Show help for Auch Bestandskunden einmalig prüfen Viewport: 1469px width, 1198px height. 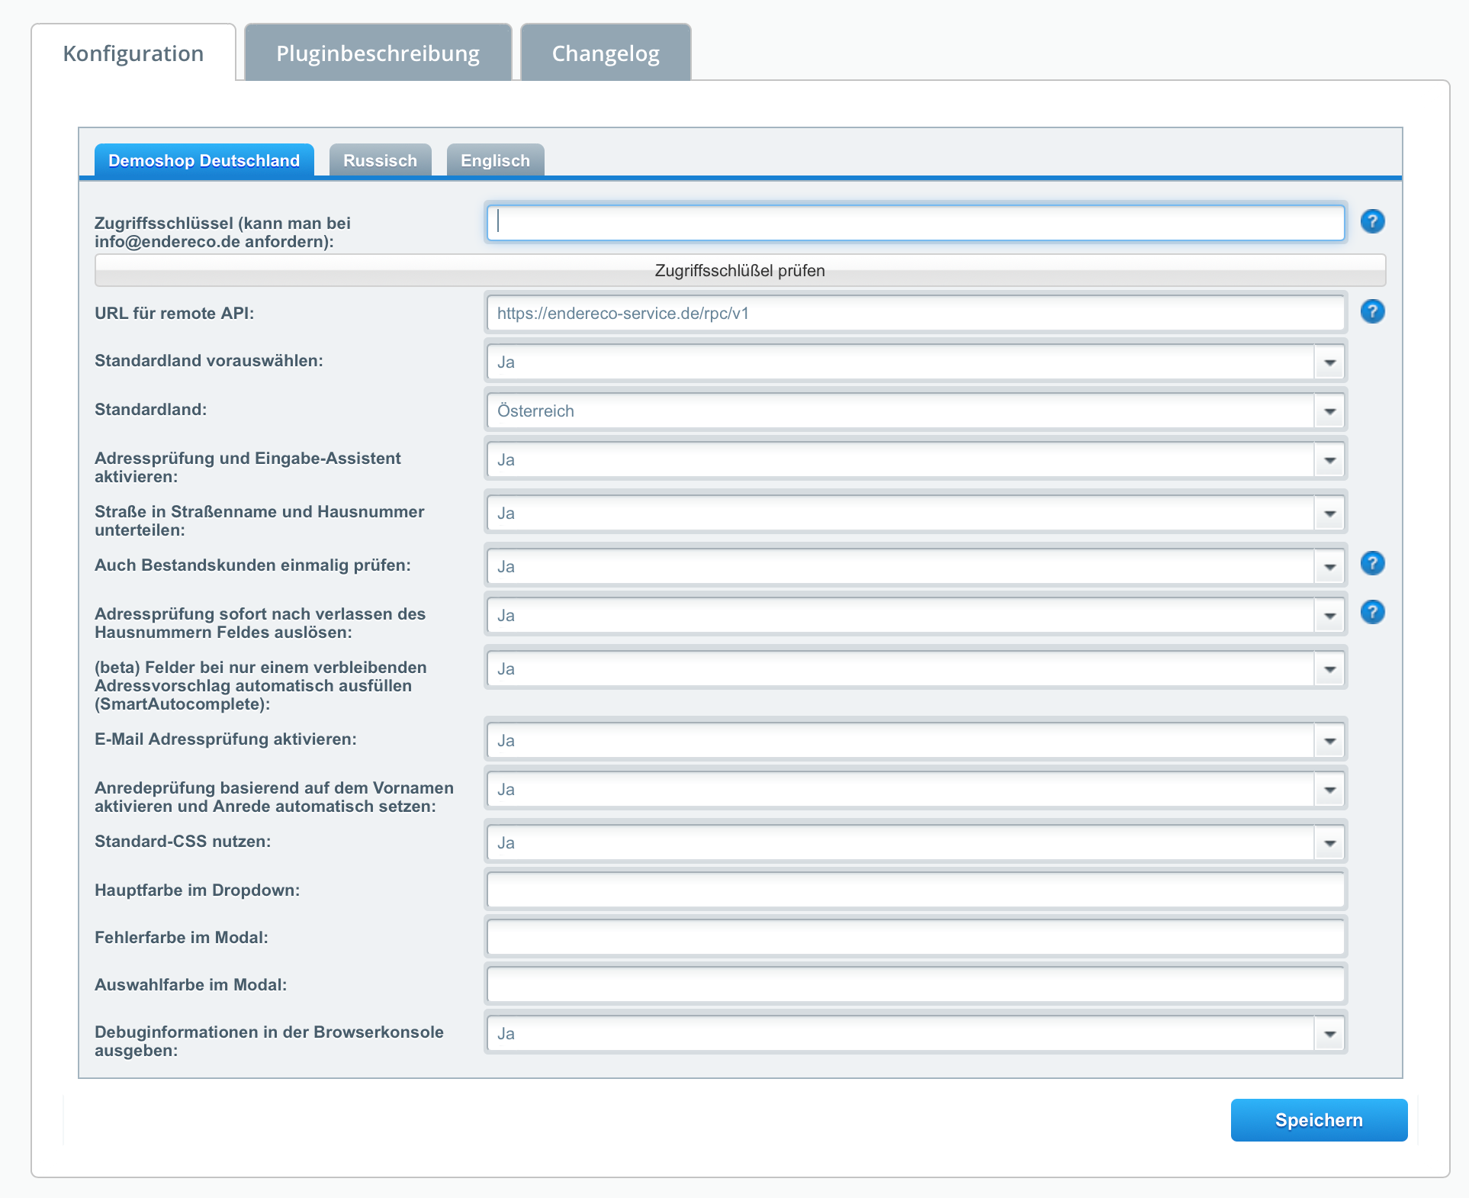pos(1372,563)
